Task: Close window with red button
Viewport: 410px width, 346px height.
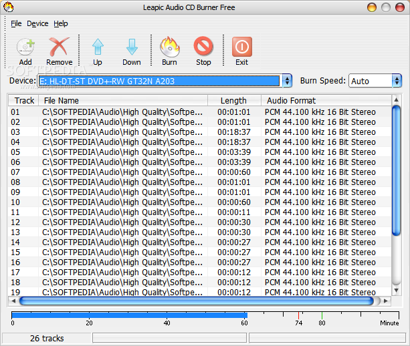Action: tap(399, 7)
